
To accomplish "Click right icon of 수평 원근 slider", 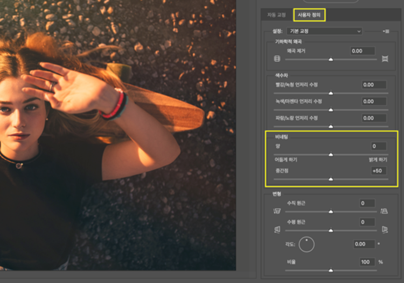I will pyautogui.click(x=385, y=229).
